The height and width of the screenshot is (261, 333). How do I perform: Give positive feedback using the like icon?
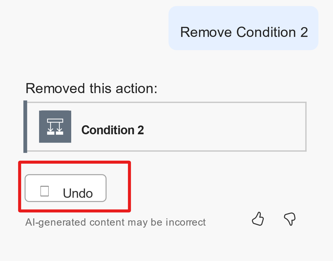[258, 219]
